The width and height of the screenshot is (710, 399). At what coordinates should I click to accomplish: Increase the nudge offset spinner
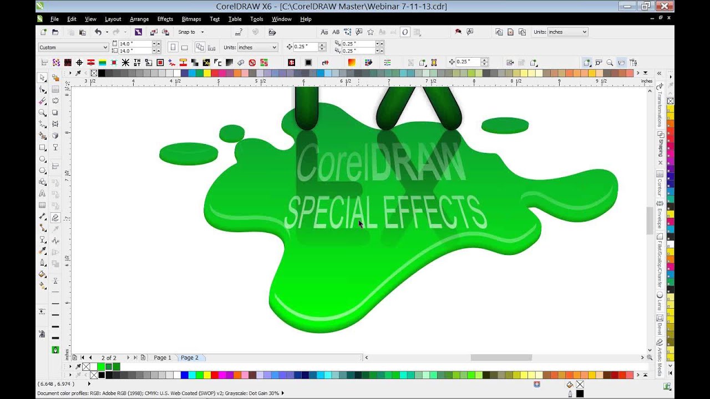322,45
